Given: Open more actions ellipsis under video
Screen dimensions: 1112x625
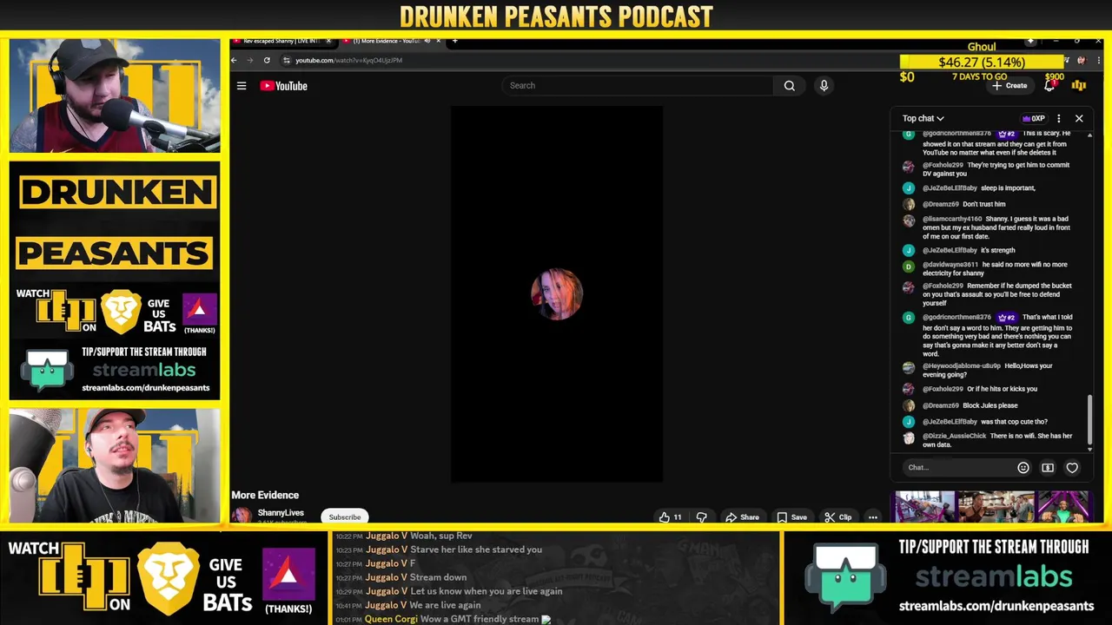Looking at the screenshot, I should point(872,517).
